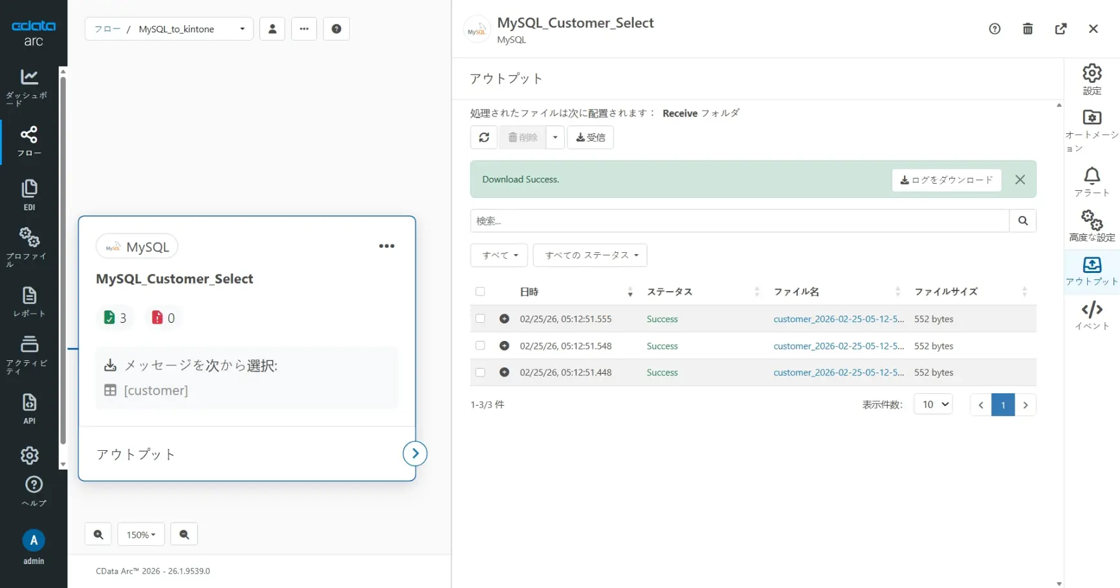Viewport: 1120px width, 588px height.
Task: Toggle the select-all checkbox in table header
Action: (x=480, y=292)
